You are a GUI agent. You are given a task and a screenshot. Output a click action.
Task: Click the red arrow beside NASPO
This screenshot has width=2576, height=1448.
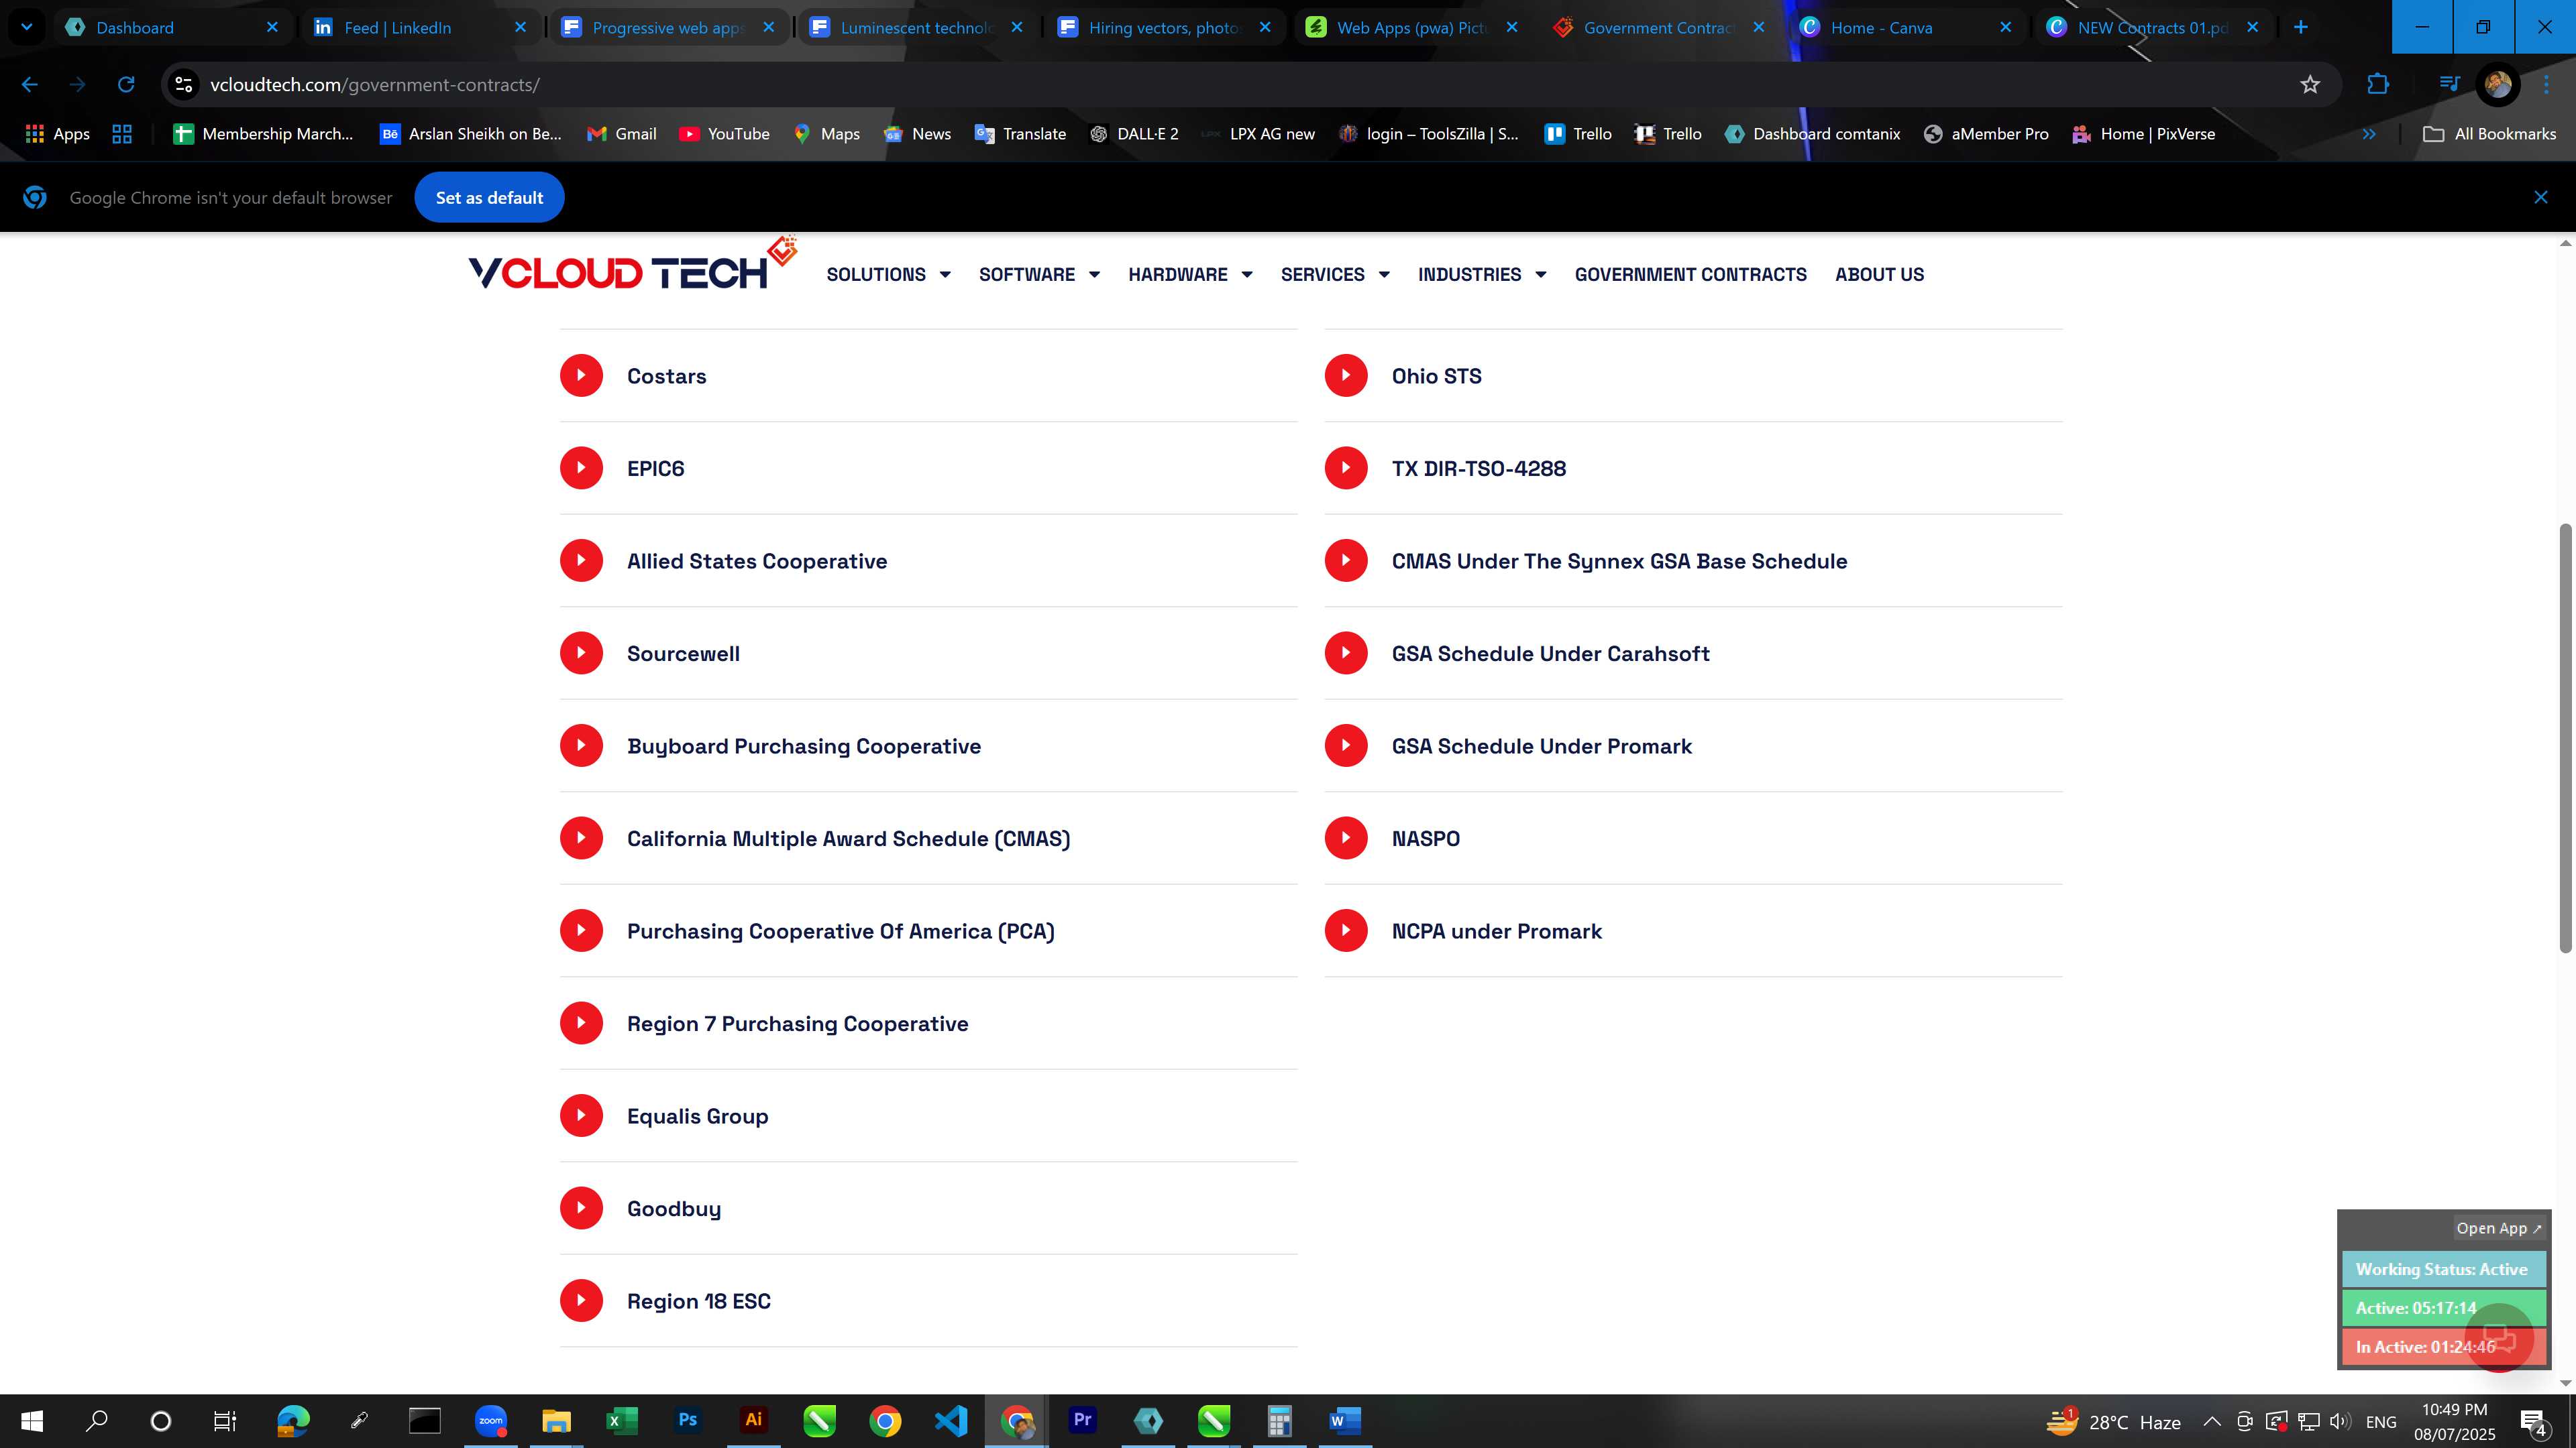(x=1346, y=837)
